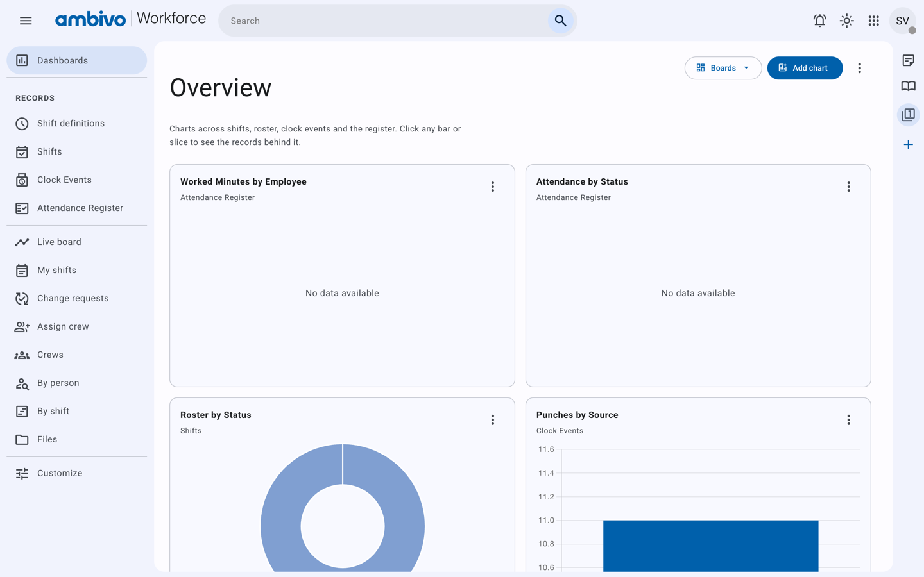
Task: Click the Add chart button
Action: [805, 68]
